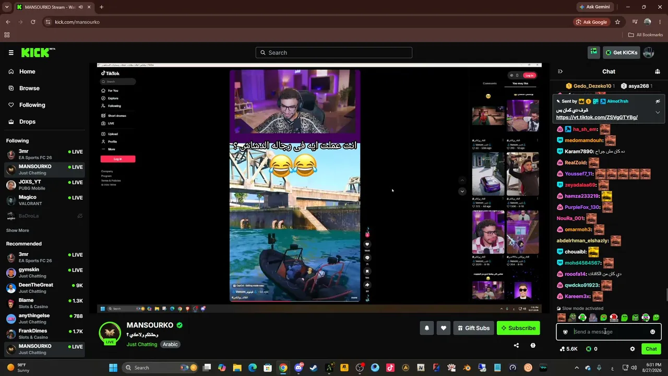This screenshot has width=668, height=376.
Task: Open chat settings gear
Action: pyautogui.click(x=633, y=349)
